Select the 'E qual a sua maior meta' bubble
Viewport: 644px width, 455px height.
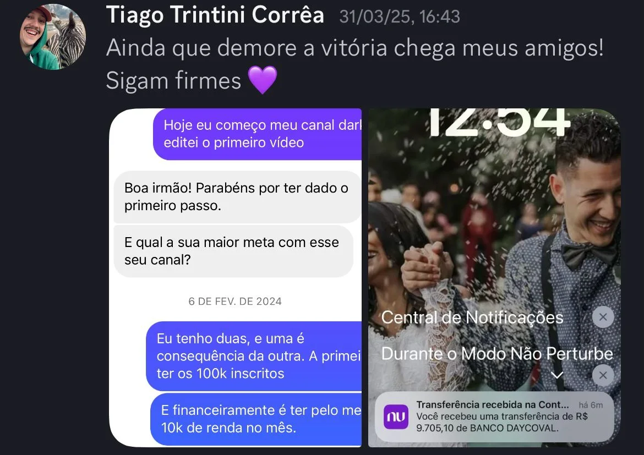click(233, 251)
